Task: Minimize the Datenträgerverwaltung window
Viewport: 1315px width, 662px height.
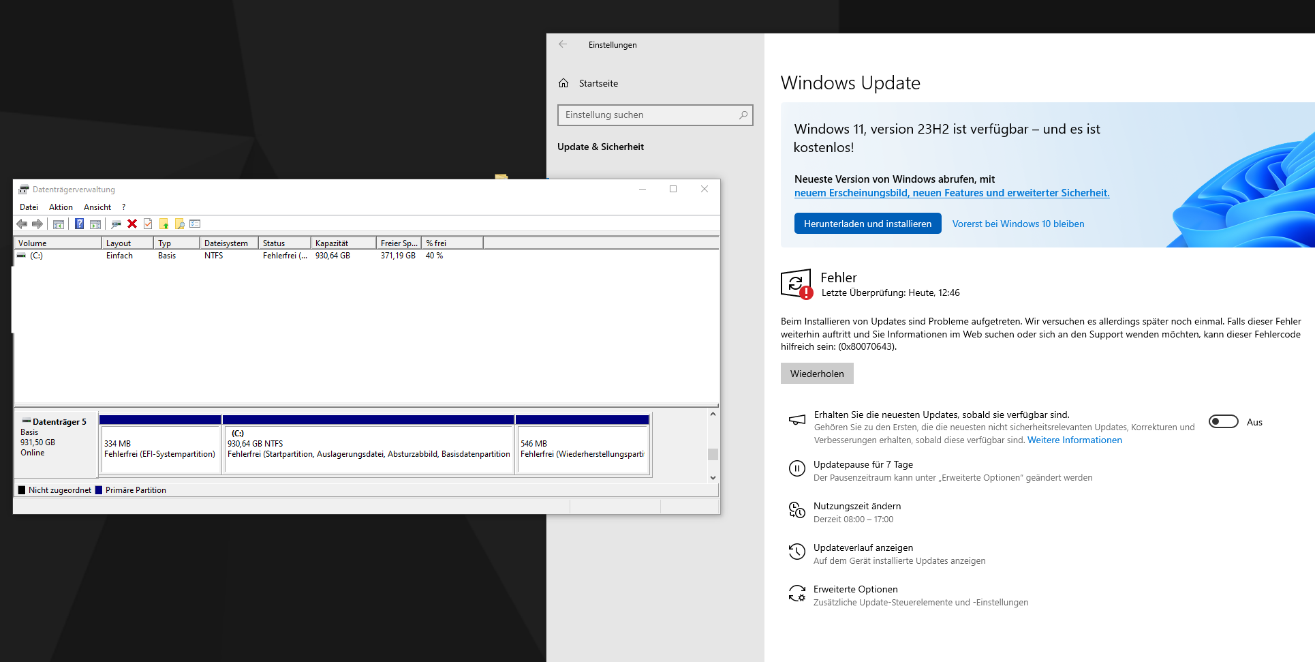Action: tap(642, 189)
